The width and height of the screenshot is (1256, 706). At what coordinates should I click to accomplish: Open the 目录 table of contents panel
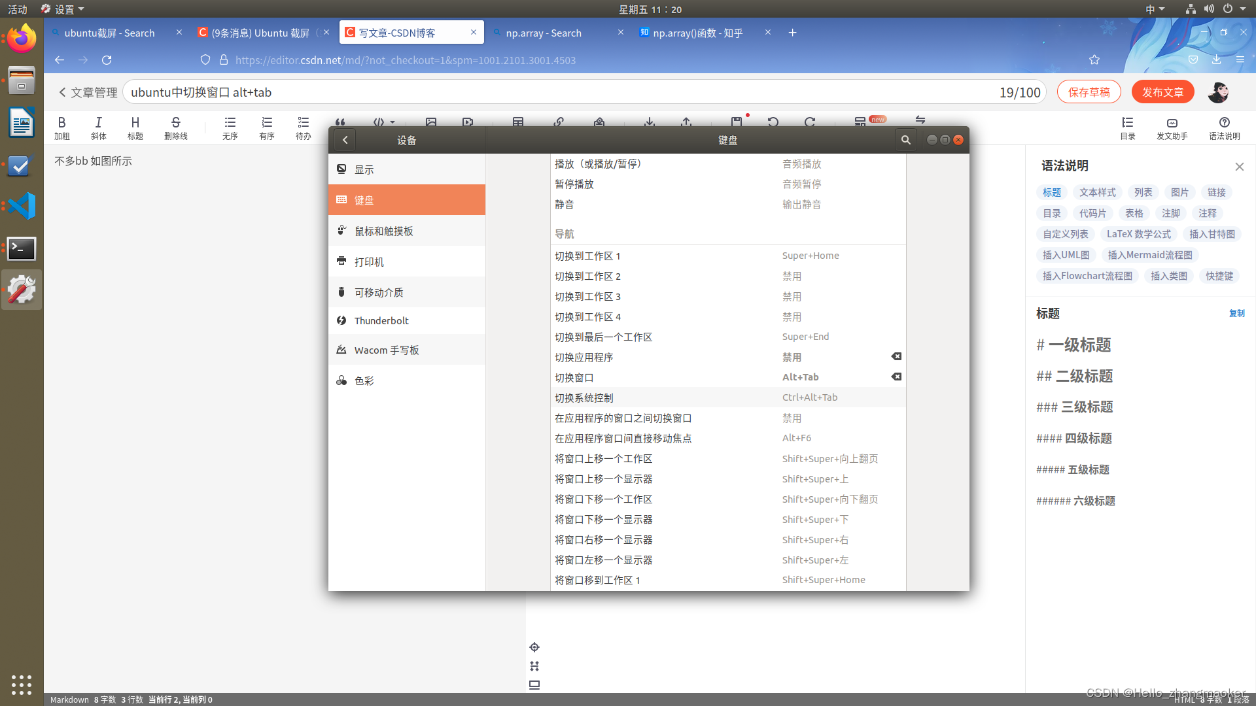tap(1127, 128)
